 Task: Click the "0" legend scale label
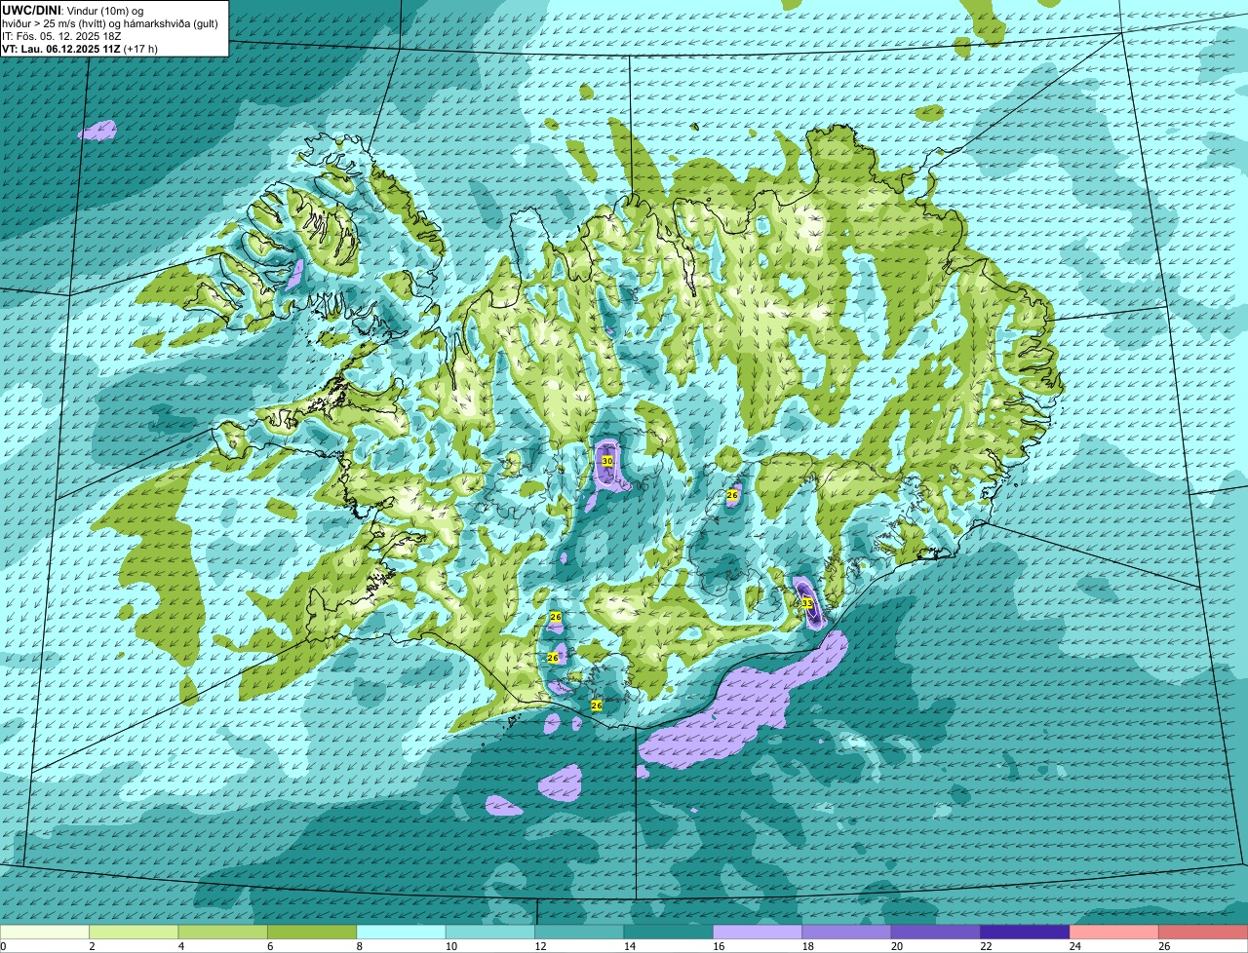3,946
